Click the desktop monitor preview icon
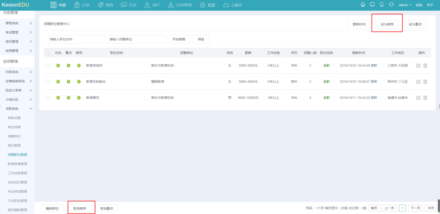 click(372, 5)
